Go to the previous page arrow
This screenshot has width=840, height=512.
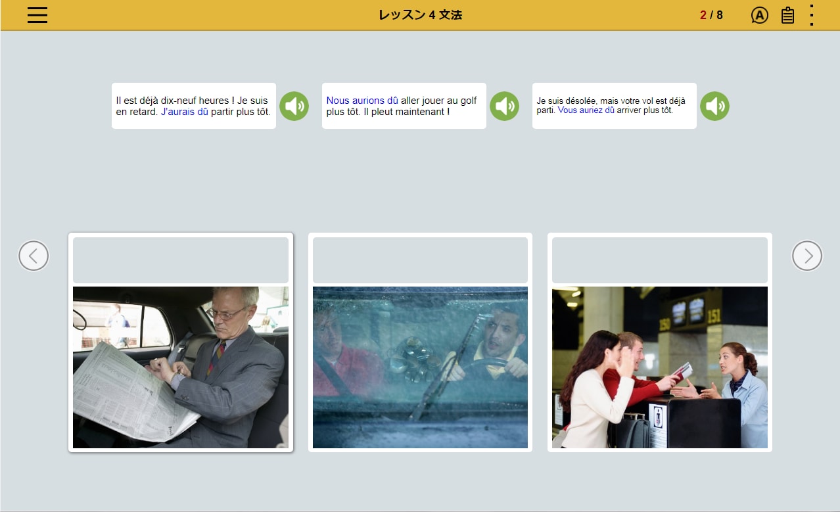point(34,256)
